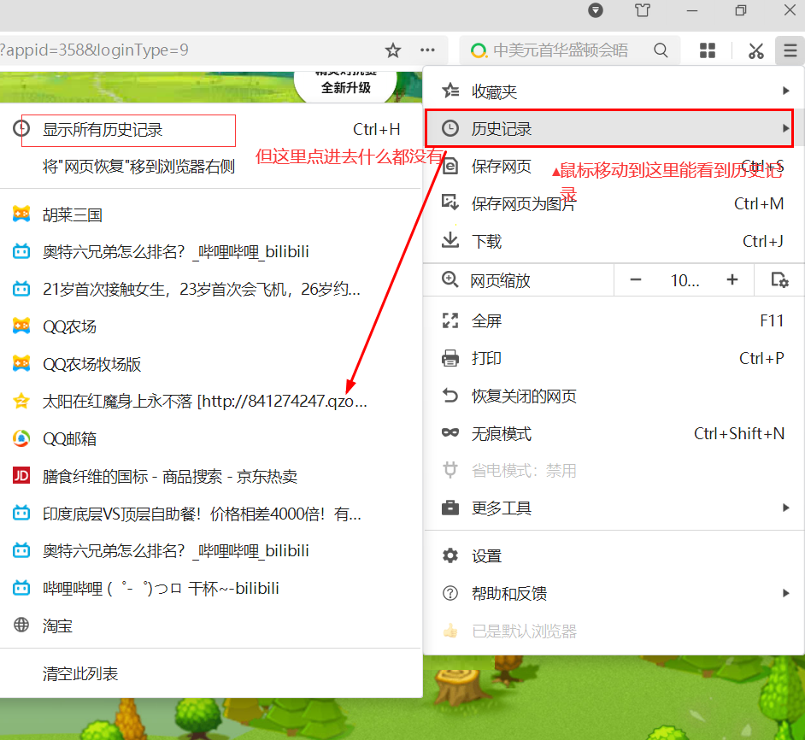This screenshot has width=805, height=740.
Task: Open the three-dot options in address bar
Action: (x=427, y=50)
